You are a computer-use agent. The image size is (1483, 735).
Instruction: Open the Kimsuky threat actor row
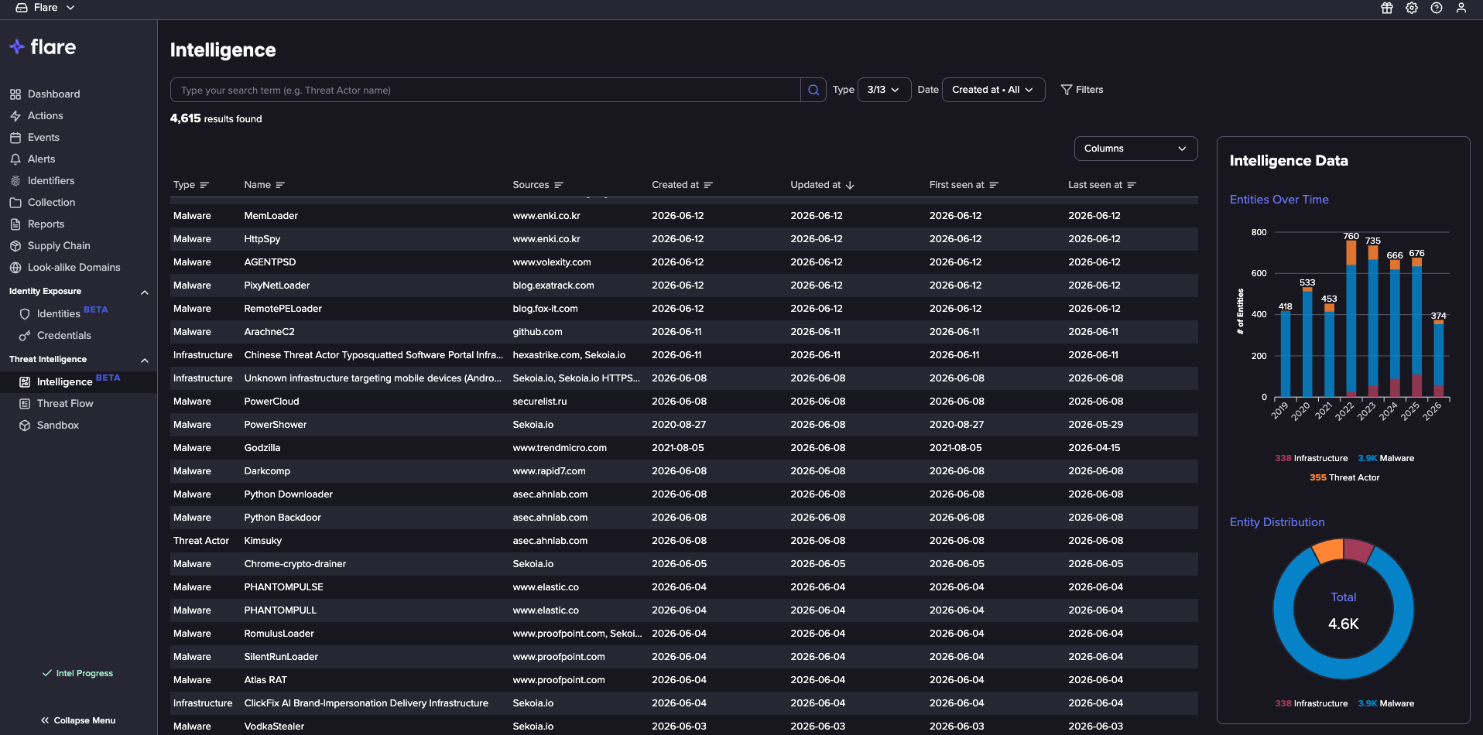pos(263,541)
